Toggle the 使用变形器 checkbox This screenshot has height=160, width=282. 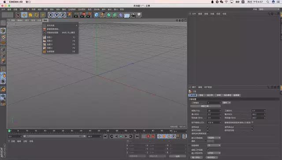coord(252,130)
